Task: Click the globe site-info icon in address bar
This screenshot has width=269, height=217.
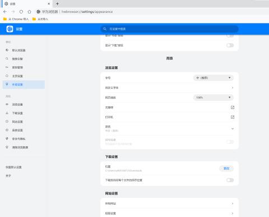Action: click(38, 12)
